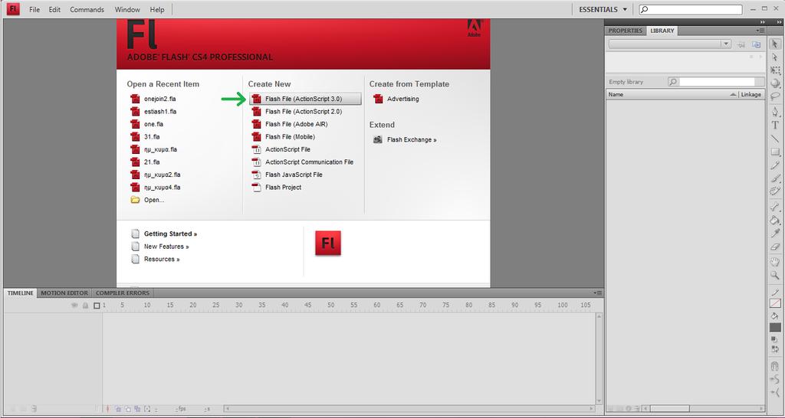Open the Window menu

[x=127, y=9]
